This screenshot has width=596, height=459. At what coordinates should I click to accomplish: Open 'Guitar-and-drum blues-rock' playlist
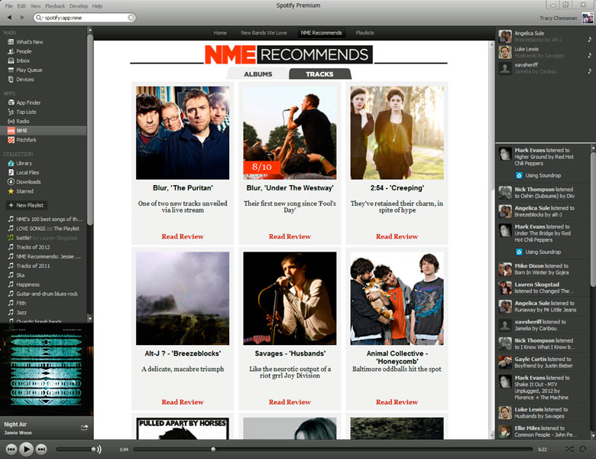click(x=47, y=294)
